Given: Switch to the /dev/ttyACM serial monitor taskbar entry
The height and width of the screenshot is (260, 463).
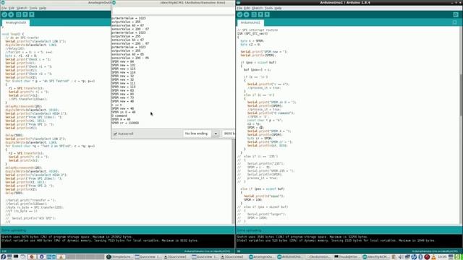Looking at the screenshot, I should tap(376, 257).
